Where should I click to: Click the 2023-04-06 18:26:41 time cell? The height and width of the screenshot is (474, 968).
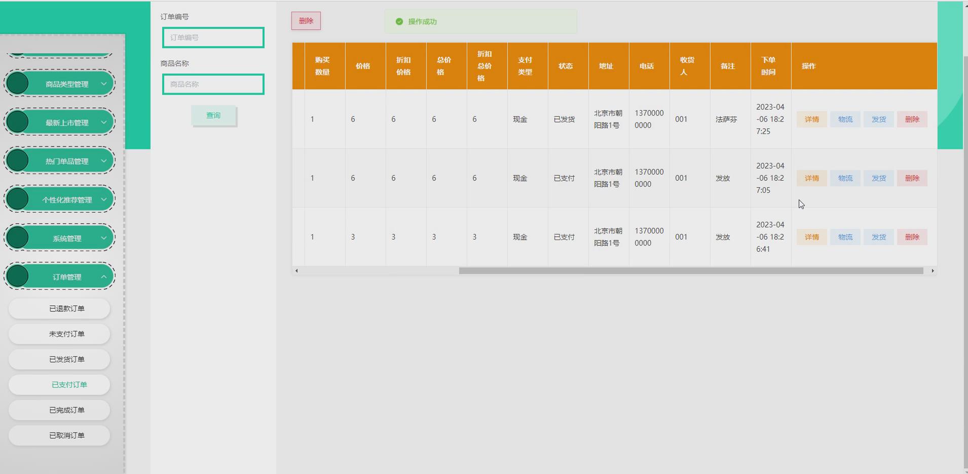pos(771,236)
